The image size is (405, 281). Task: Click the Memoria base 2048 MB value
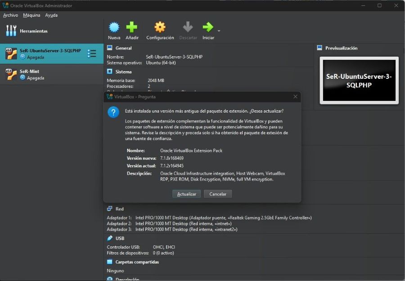(x=156, y=81)
